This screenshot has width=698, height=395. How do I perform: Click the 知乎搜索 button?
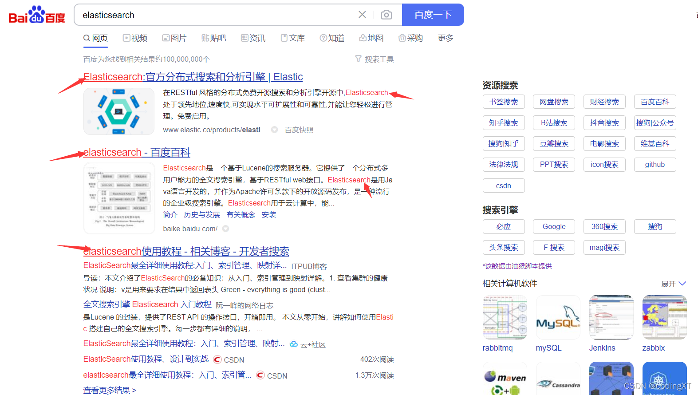pos(504,122)
